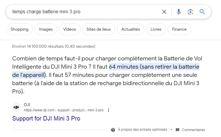Image resolution: width=221 pixels, height=137 pixels.
Task: Select the Livres filter
Action: pyautogui.click(x=156, y=29)
